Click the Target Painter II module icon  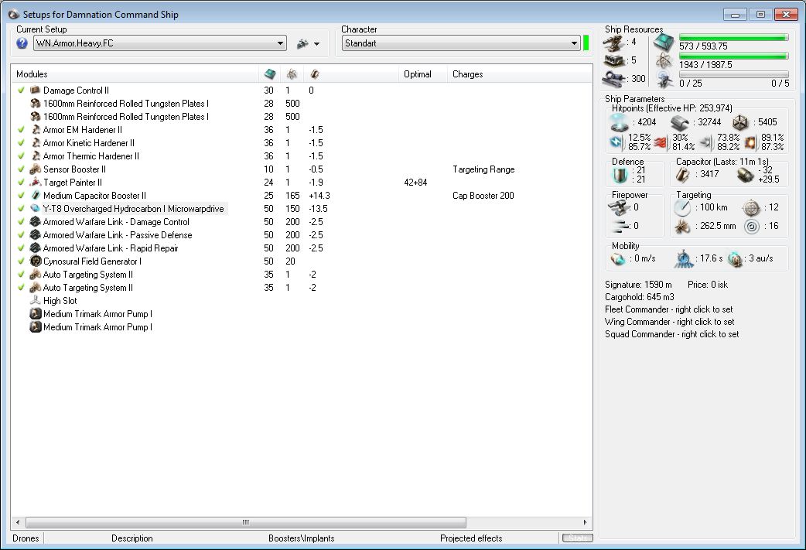[x=35, y=182]
